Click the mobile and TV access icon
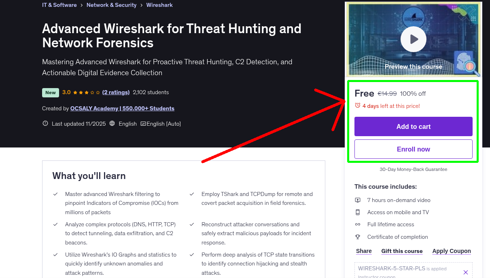The image size is (490, 278). 358,212
